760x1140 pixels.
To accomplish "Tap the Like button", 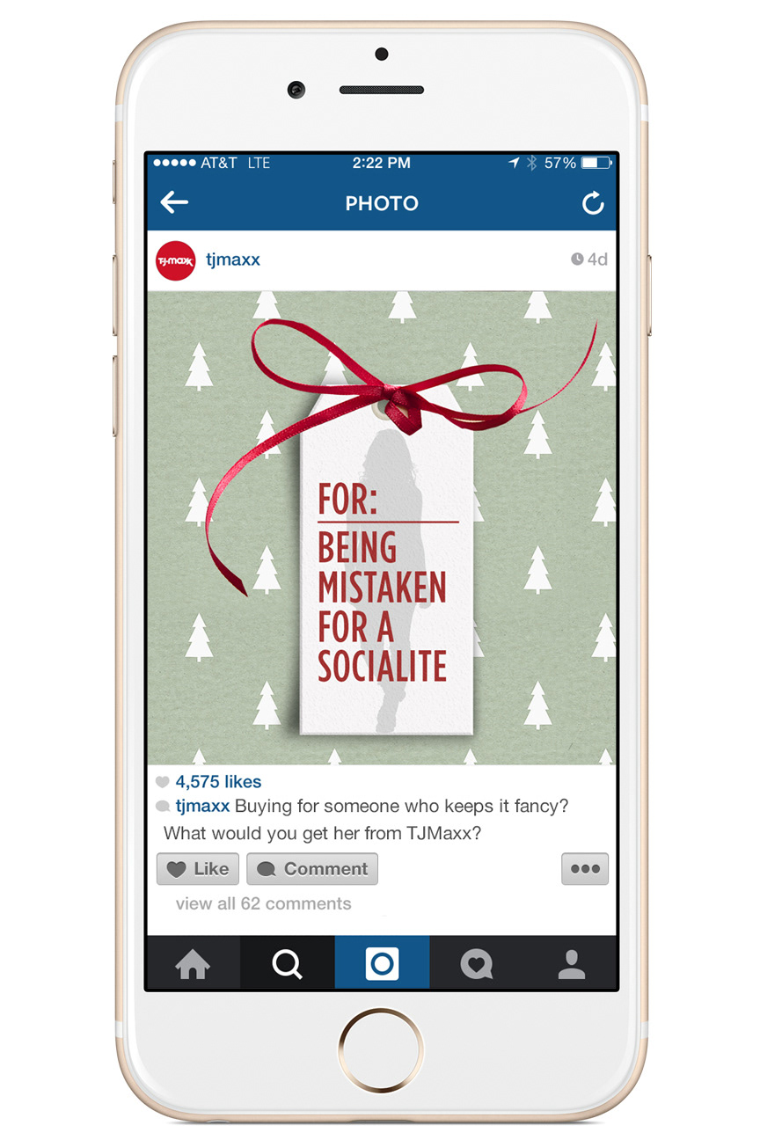I will [198, 869].
